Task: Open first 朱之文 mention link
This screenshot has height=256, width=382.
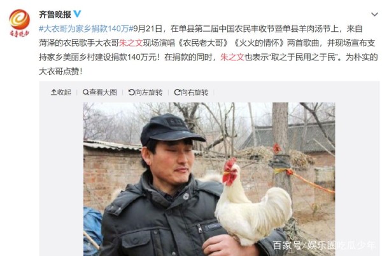Action: click(x=131, y=43)
